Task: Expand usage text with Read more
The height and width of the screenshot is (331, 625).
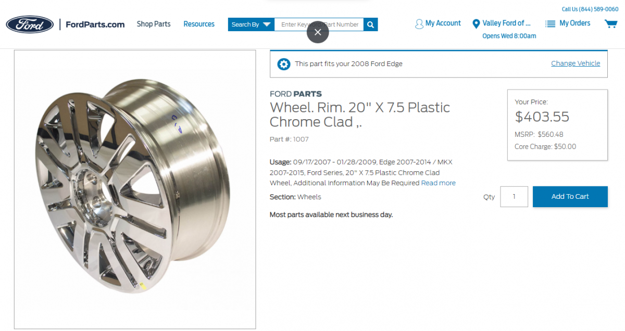Action: pos(439,183)
